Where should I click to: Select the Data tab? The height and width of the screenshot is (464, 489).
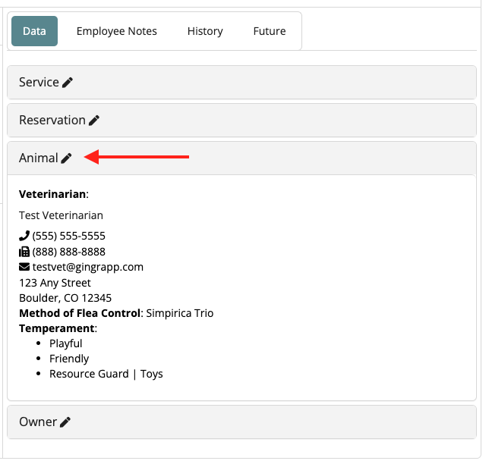pyautogui.click(x=34, y=31)
